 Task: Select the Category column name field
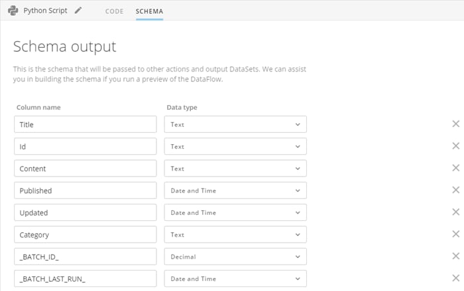point(86,235)
